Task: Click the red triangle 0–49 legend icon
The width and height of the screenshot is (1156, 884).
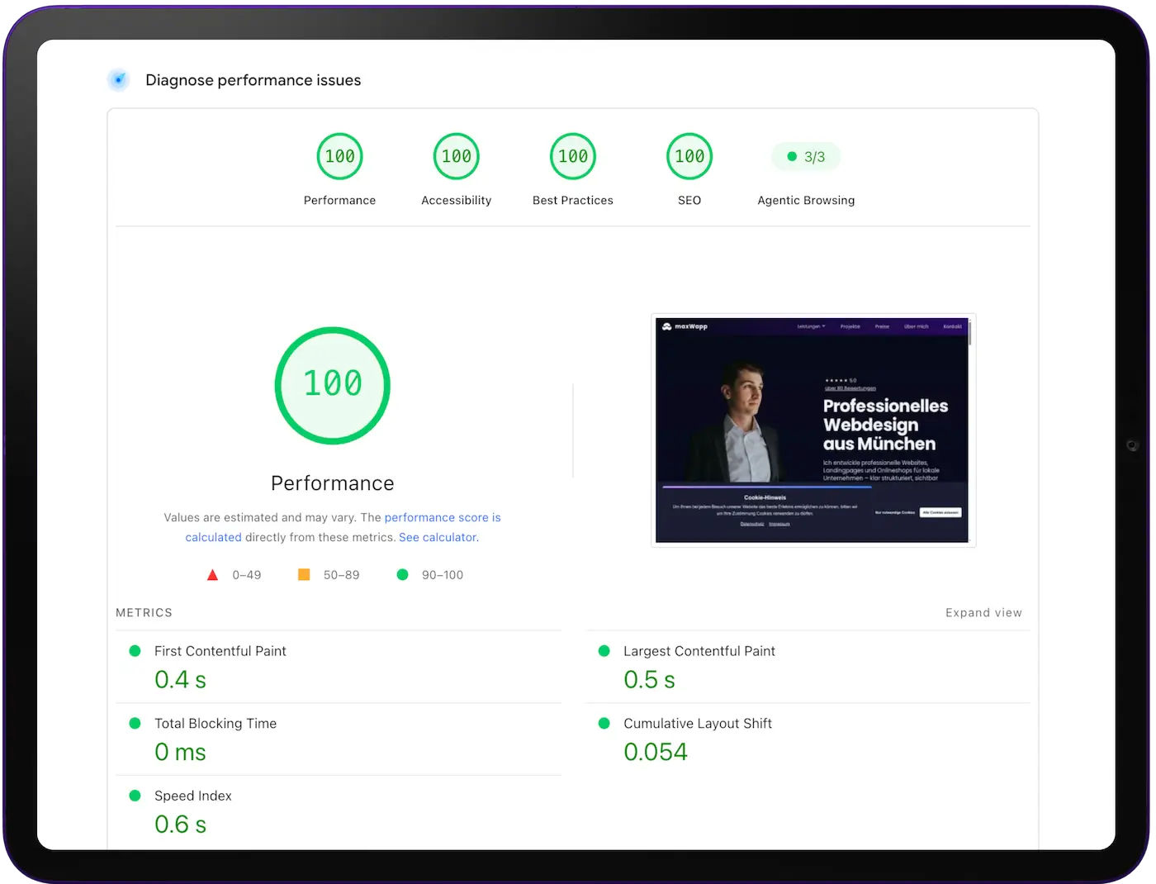Action: 212,575
